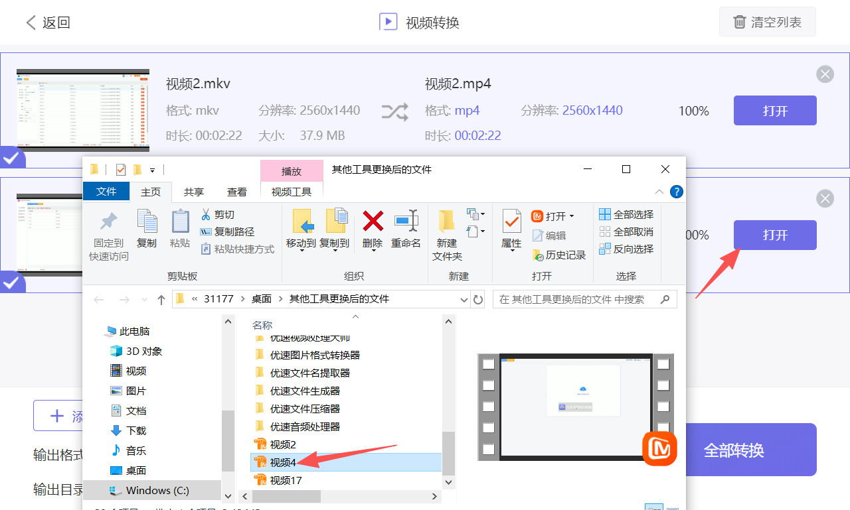Click the 粘贴 clipboard paste icon
The image size is (850, 510).
[x=180, y=221]
